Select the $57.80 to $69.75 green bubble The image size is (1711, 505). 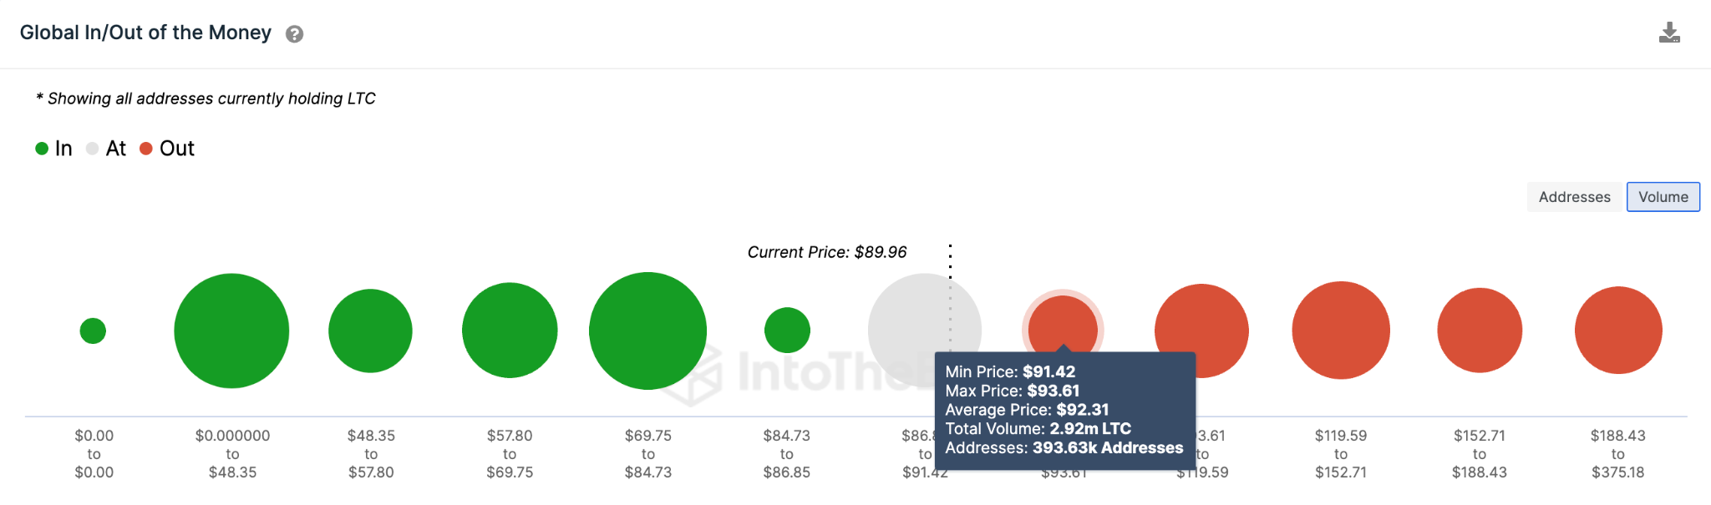coord(510,331)
